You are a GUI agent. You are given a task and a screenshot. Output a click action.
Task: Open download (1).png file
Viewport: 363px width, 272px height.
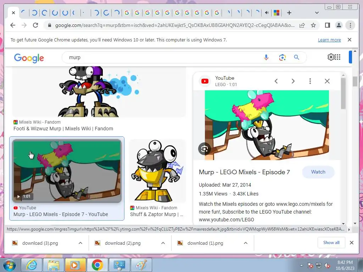(x=205, y=243)
